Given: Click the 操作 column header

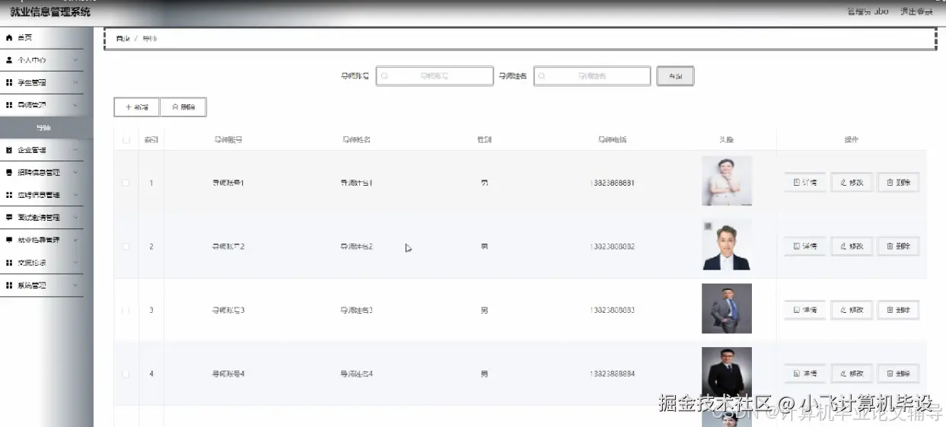Looking at the screenshot, I should click(852, 140).
